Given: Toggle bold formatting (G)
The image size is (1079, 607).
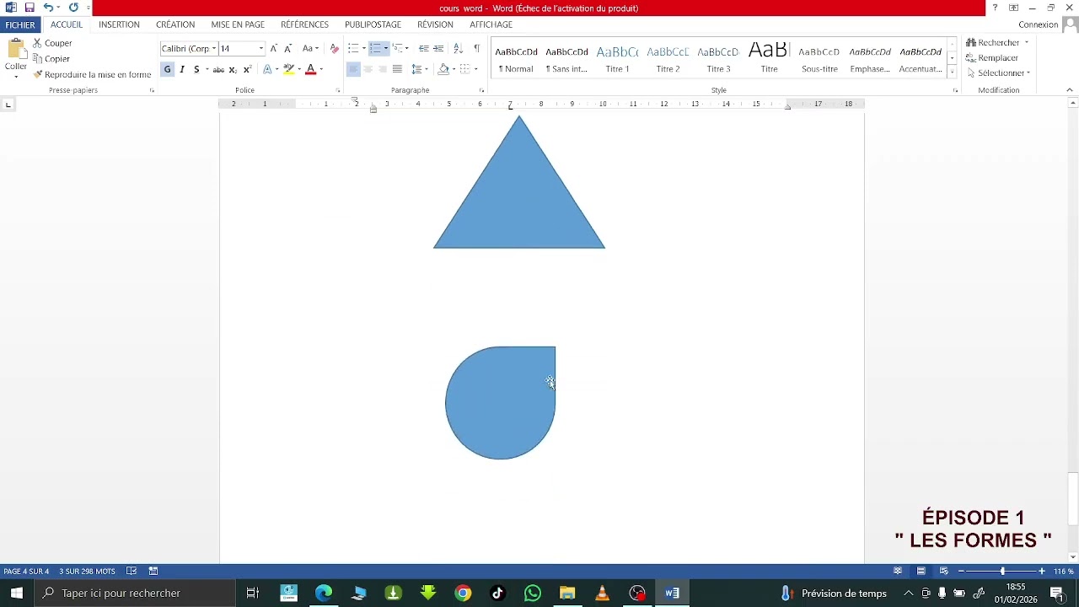Looking at the screenshot, I should (167, 69).
